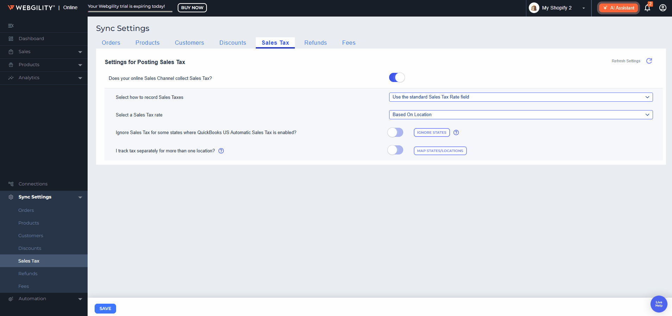Click the BUY NOW button
672x316 pixels.
click(192, 8)
